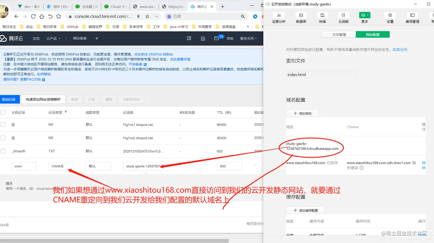Check the @ NS f1g1ns2 row
Image resolution: width=434 pixels, height=243 pixels.
tap(3, 138)
